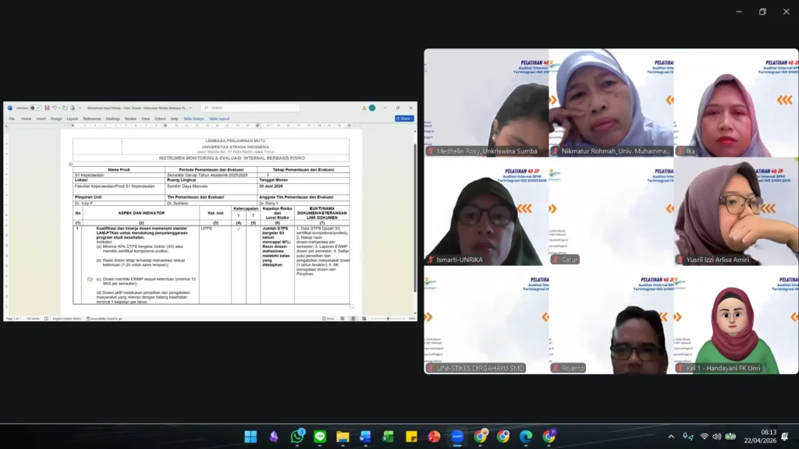Click the Save icon in Word's title bar
Viewport: 799px width, 449px height.
pyautogui.click(x=47, y=108)
